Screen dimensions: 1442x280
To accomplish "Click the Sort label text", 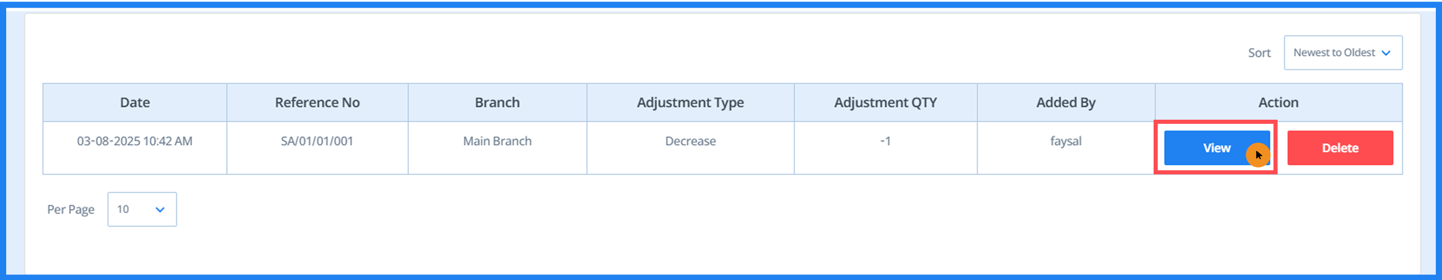I will 1259,53.
